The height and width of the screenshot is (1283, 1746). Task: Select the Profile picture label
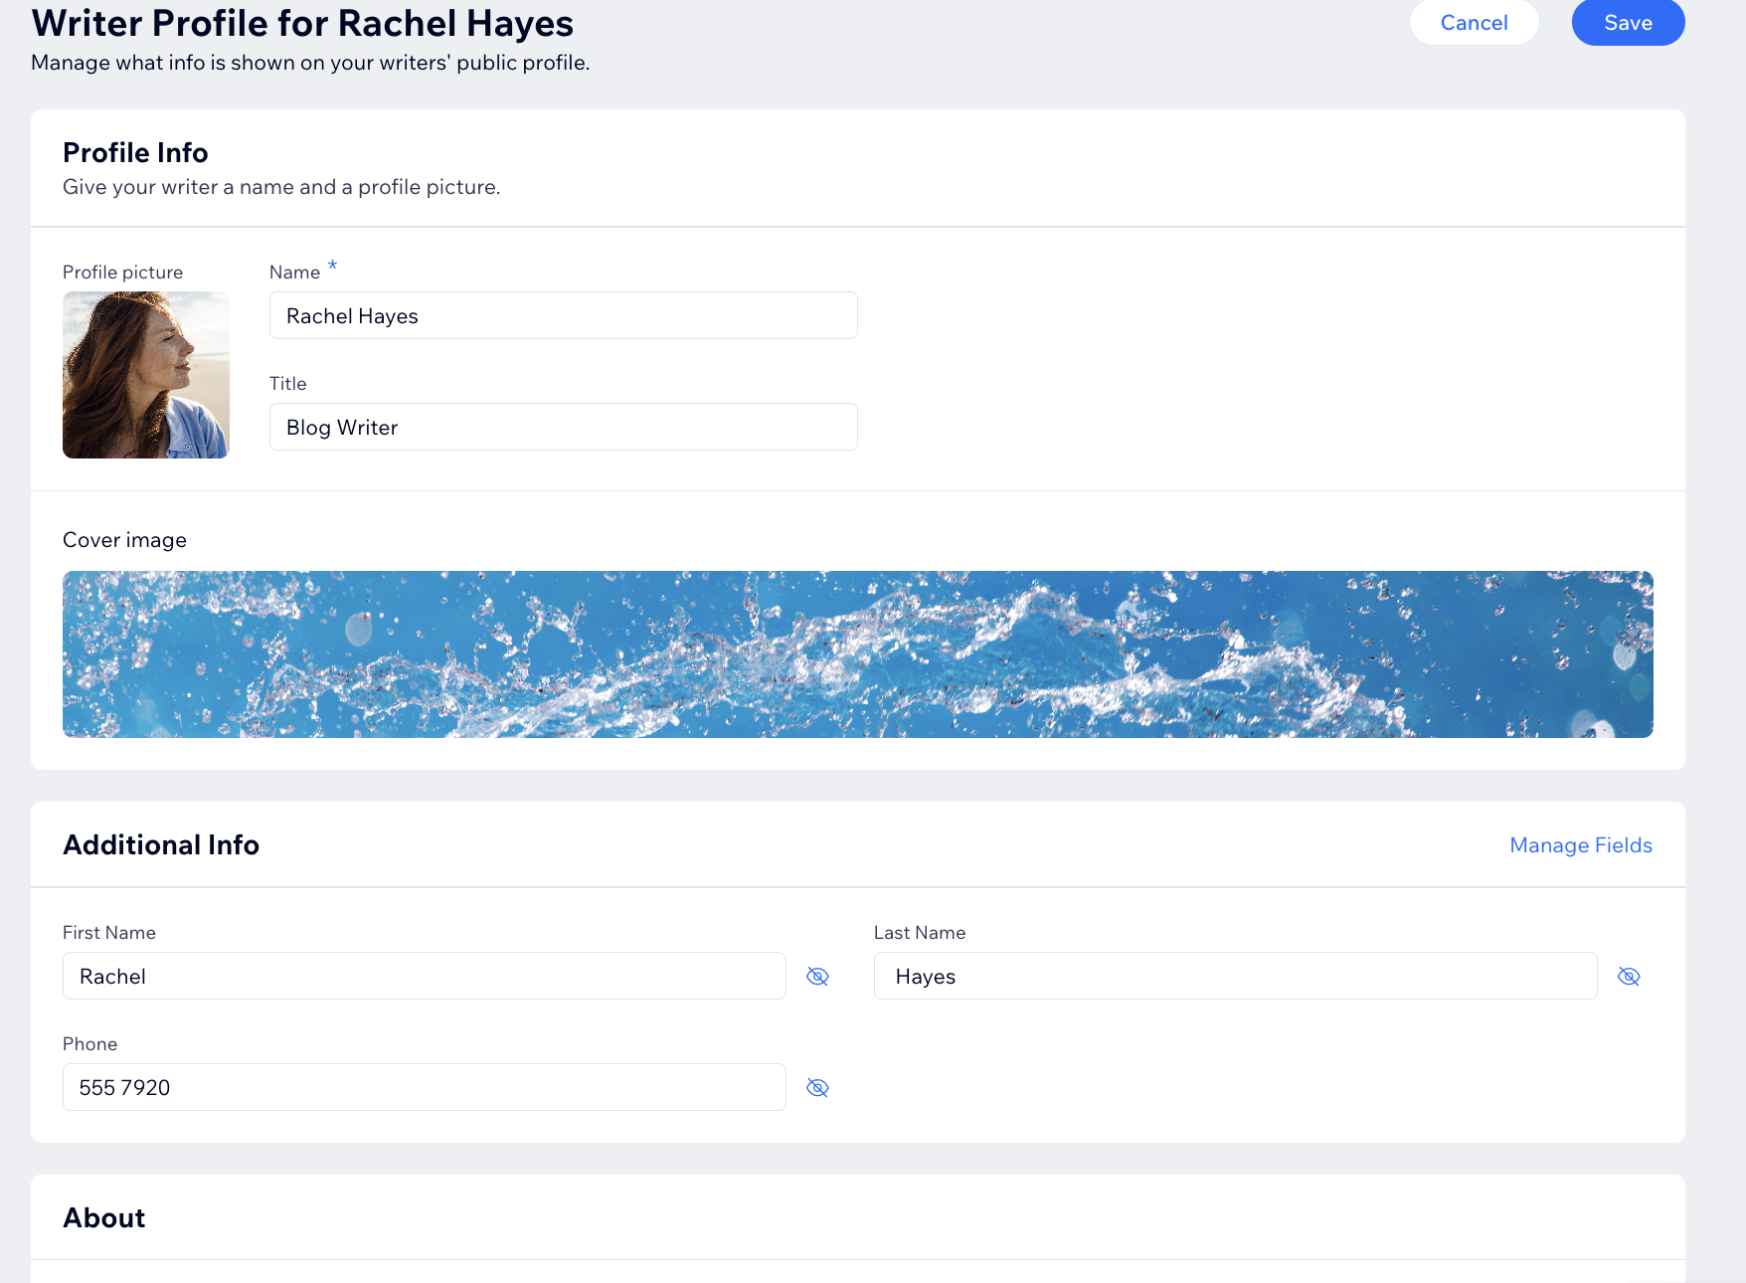tap(122, 273)
